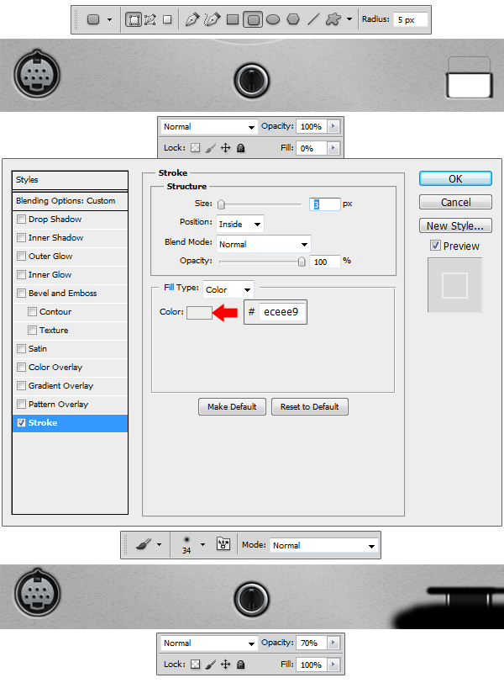Select Blending Options: Custom in styles list

click(70, 201)
